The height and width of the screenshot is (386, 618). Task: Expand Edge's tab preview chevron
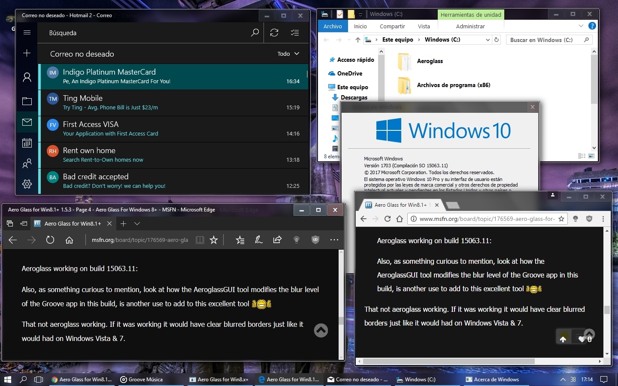click(137, 223)
